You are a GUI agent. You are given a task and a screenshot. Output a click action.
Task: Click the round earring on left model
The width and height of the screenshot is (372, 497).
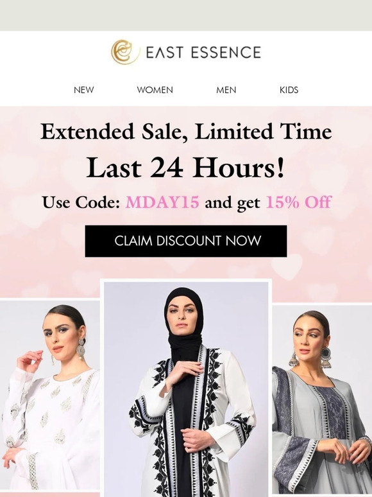(81, 348)
